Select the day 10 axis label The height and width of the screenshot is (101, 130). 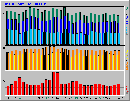coord(42,98)
